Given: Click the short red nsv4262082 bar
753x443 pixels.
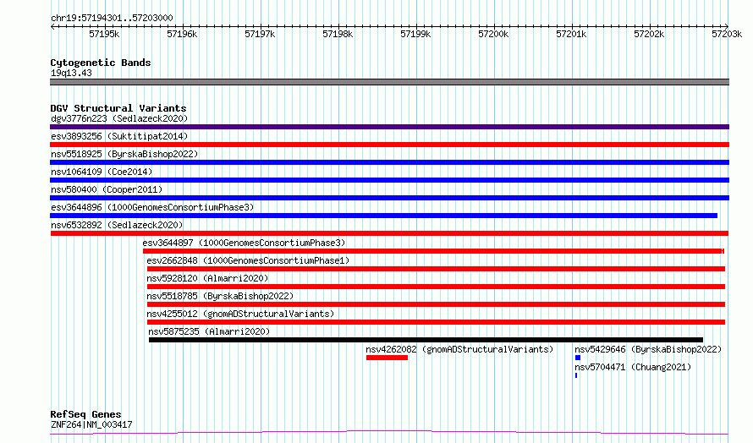Looking at the screenshot, I should coord(387,358).
